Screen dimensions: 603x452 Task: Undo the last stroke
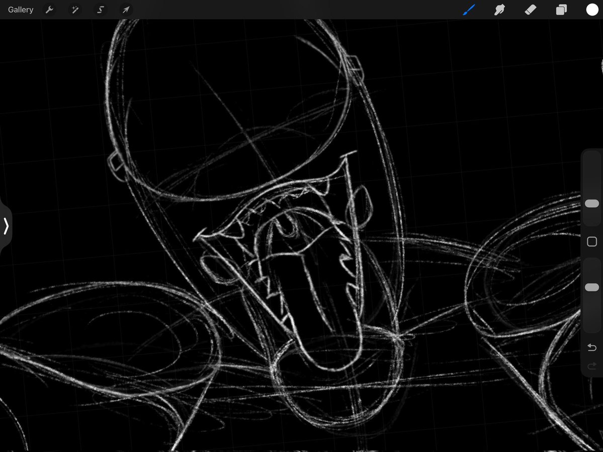pos(592,347)
